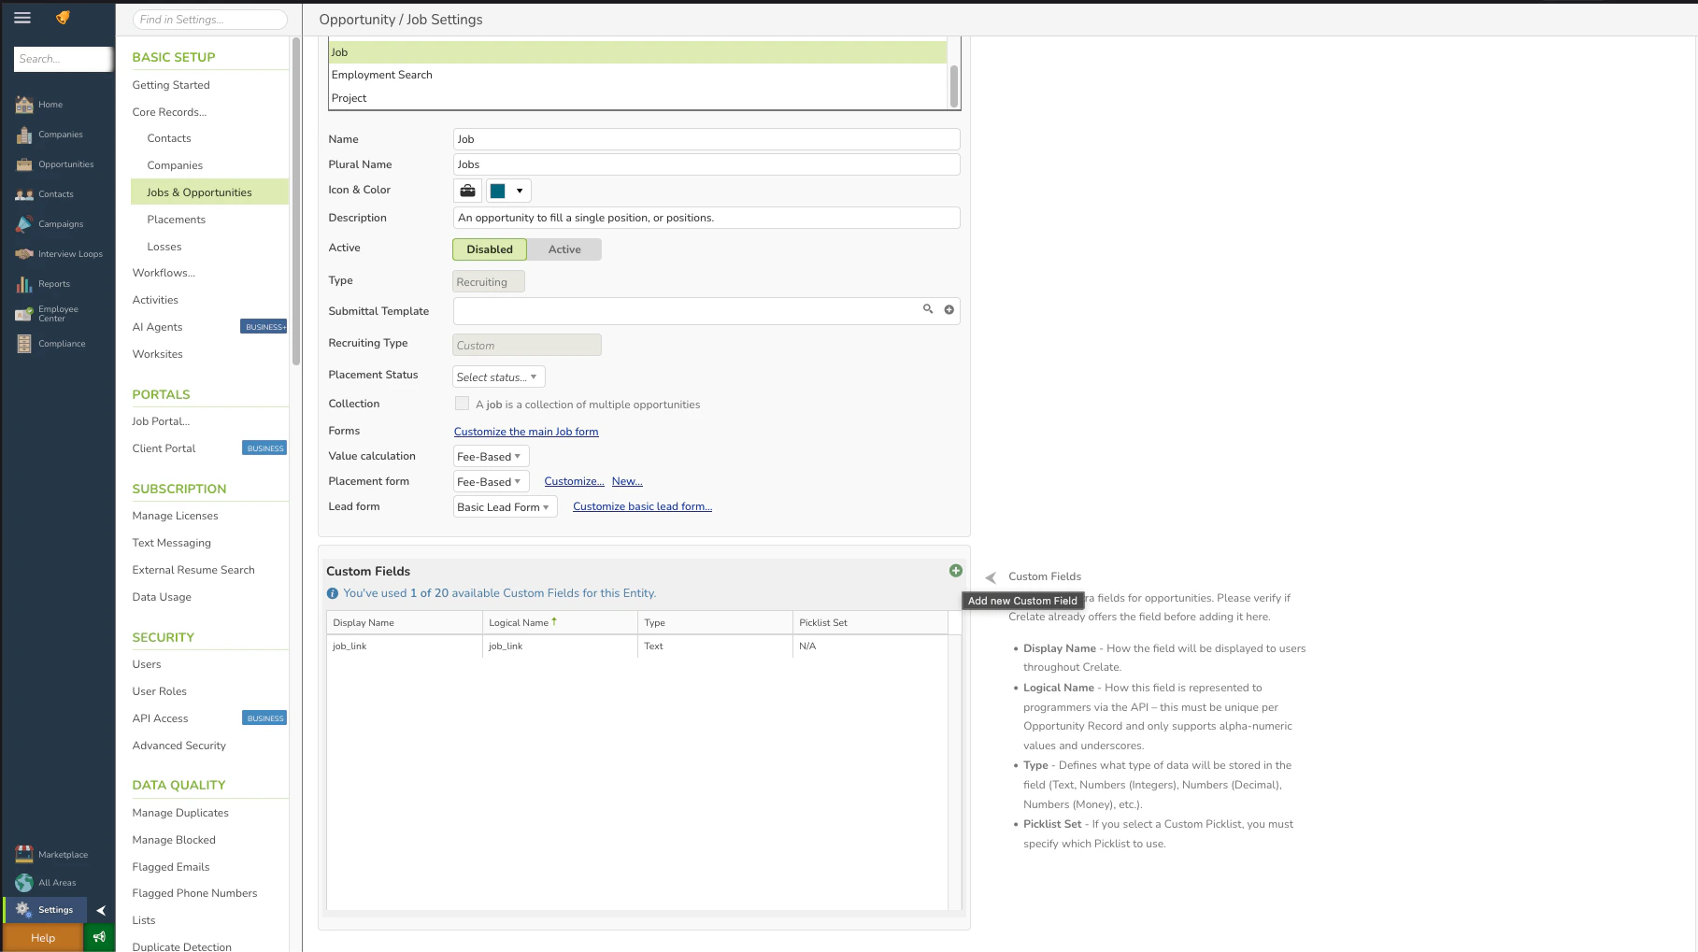The image size is (1698, 952).
Task: Open Manage Duplicates under Data Quality
Action: tap(179, 812)
